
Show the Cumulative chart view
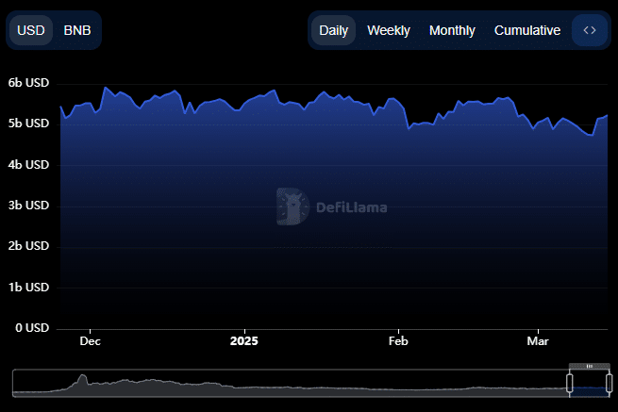coord(527,30)
